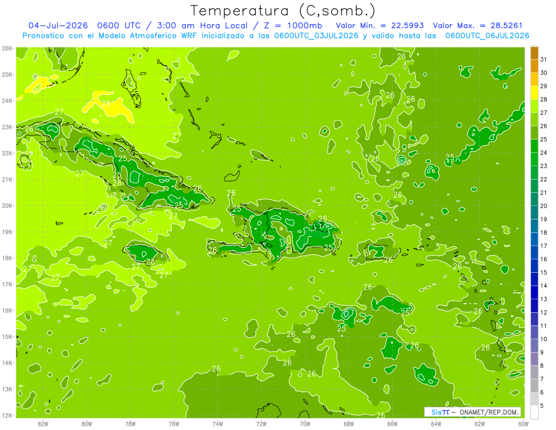556x430 pixels.
Task: Click the '78W' longitude axis label
Action: tap(130, 423)
